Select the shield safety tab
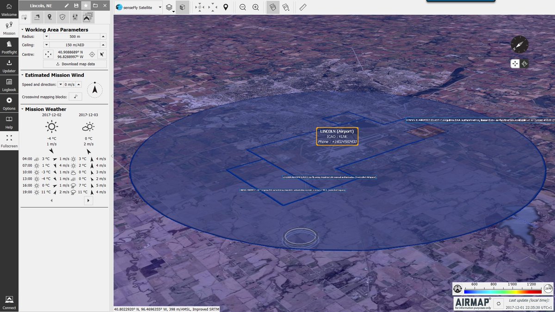This screenshot has width=555, height=312. coord(62,18)
